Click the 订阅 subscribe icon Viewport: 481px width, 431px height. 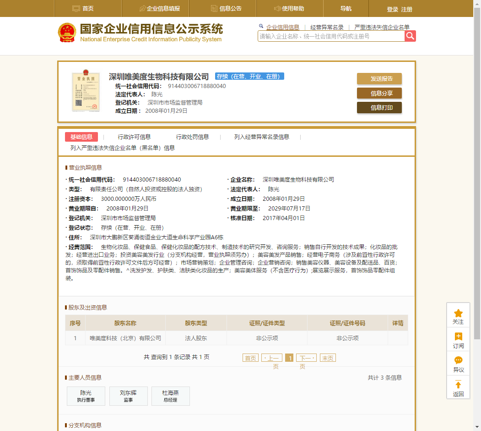coord(458,337)
